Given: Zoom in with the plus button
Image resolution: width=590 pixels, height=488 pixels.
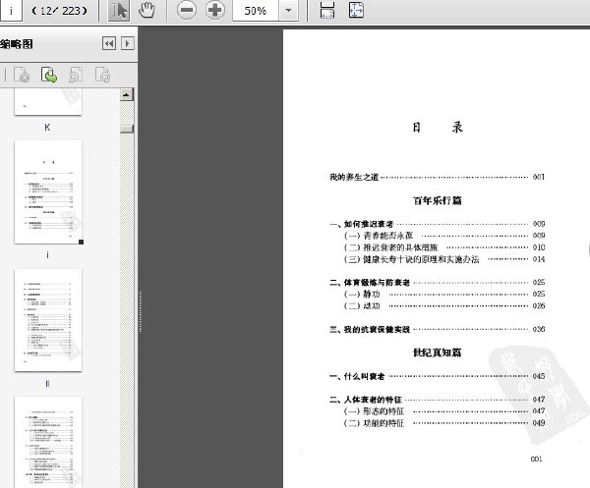Looking at the screenshot, I should pos(214,10).
